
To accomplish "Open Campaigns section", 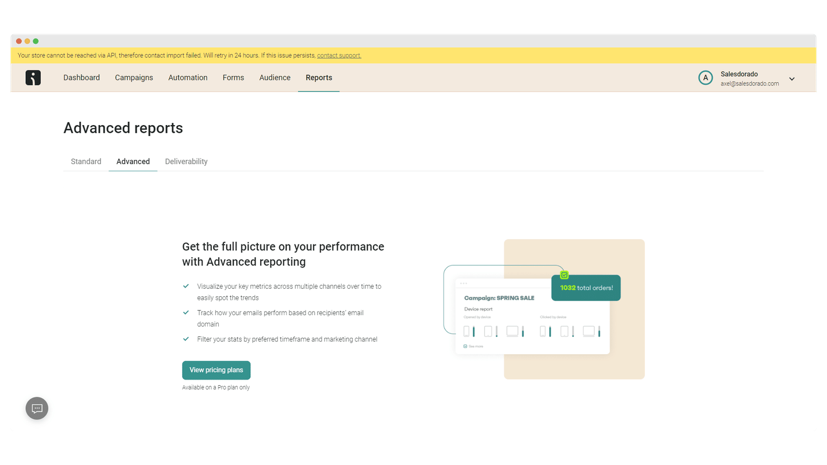I will tap(134, 77).
